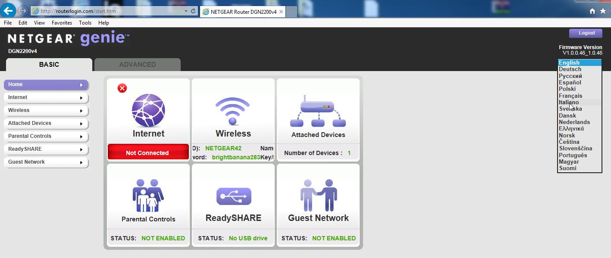This screenshot has width=611, height=258.
Task: Click the Not Connected status banner
Action: (148, 152)
